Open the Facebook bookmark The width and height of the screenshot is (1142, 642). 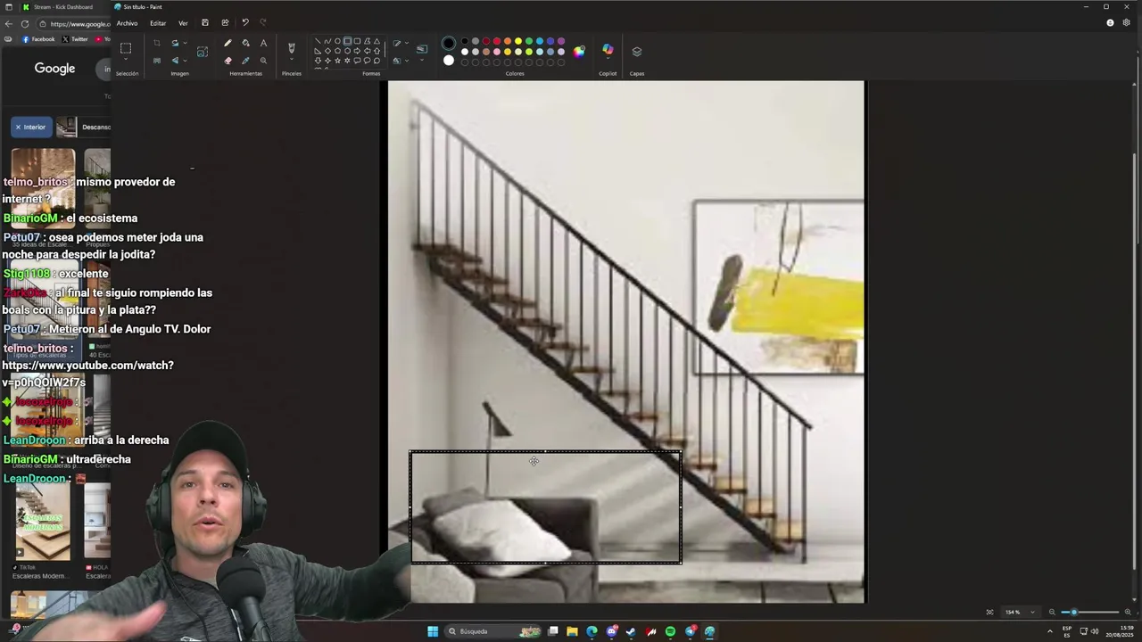(x=37, y=39)
